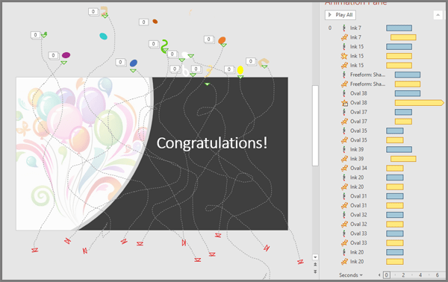Click the animation pane move-up arrow button
Image resolution: width=448 pixels, height=282 pixels.
(438, 15)
